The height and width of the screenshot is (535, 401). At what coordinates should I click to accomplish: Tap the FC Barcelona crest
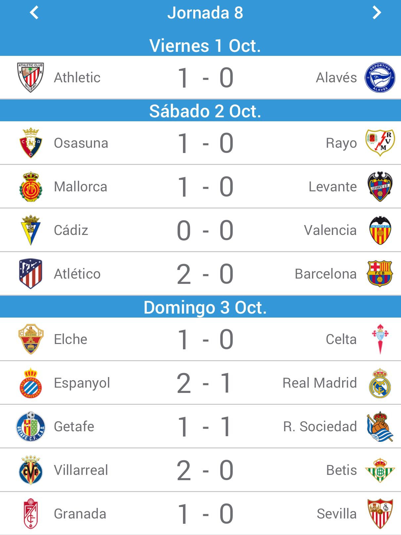[380, 274]
